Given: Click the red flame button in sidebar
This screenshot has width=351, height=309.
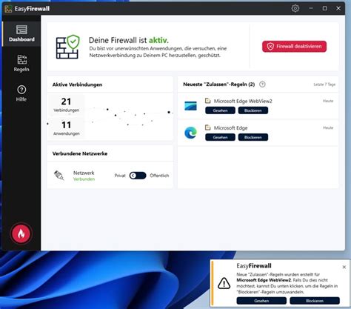Looking at the screenshot, I should coord(21,233).
